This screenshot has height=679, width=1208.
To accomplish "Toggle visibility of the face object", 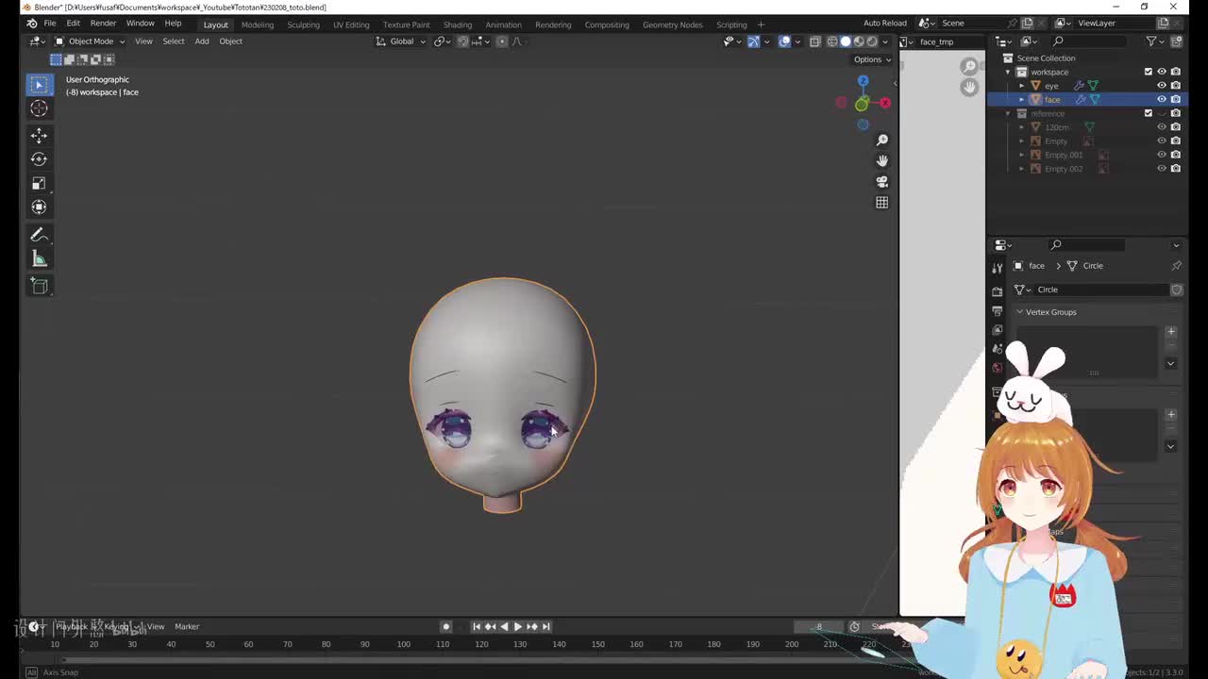I will pos(1162,99).
